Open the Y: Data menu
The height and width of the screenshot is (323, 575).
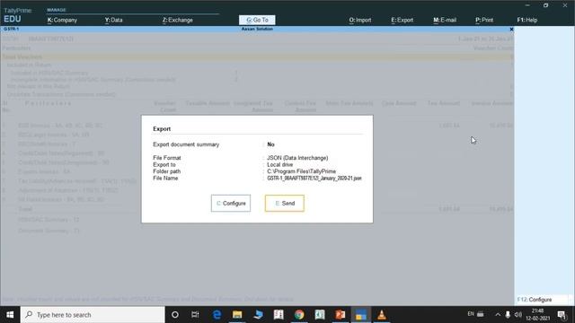tap(113, 20)
